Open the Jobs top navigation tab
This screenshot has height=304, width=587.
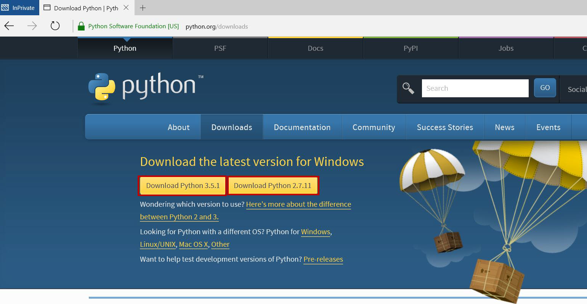(506, 48)
